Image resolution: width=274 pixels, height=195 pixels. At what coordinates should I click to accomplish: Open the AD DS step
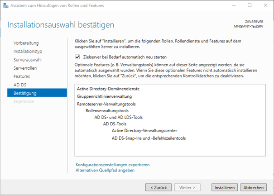point(19,85)
